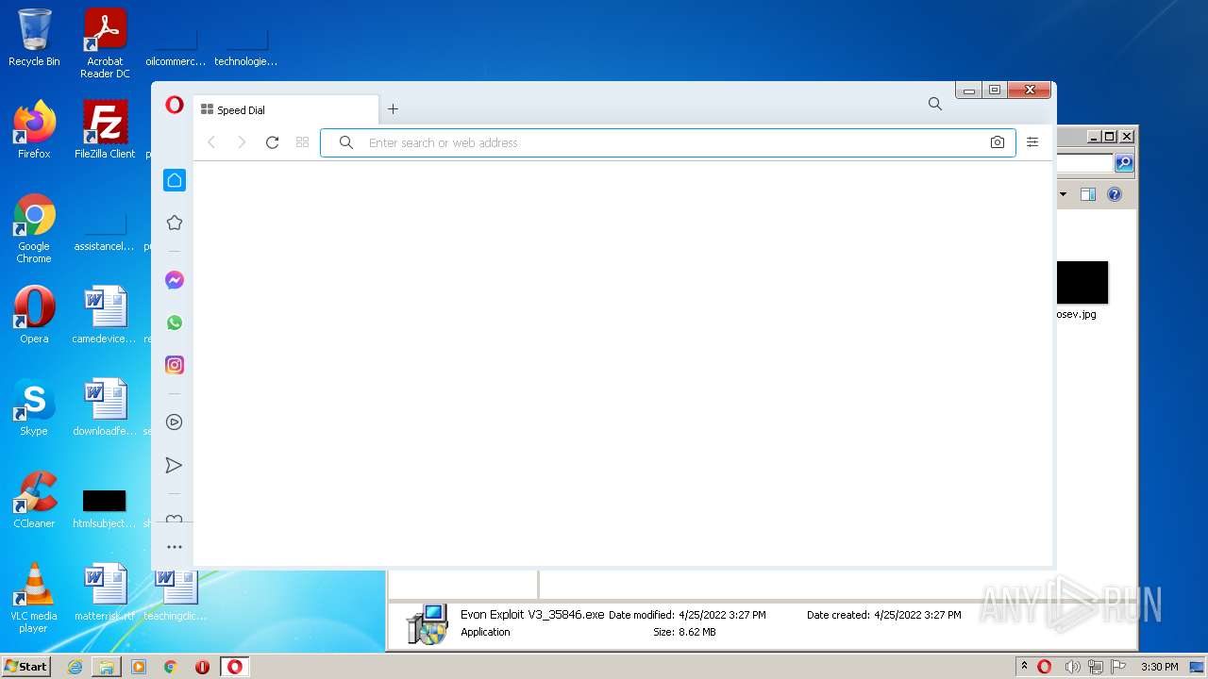
Task: Open Opera desktop shortcut
Action: click(x=34, y=315)
